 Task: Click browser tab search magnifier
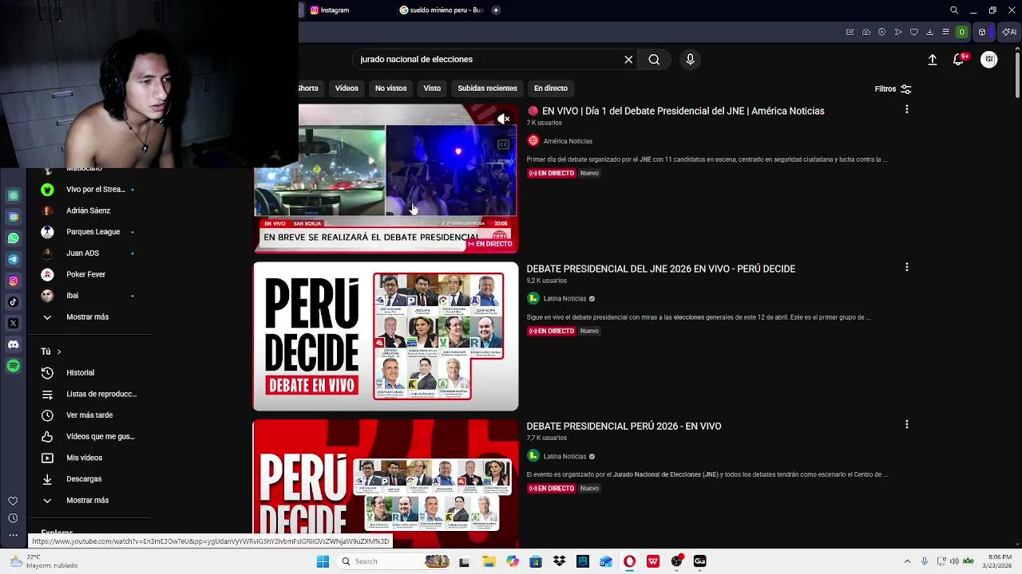[x=954, y=10]
